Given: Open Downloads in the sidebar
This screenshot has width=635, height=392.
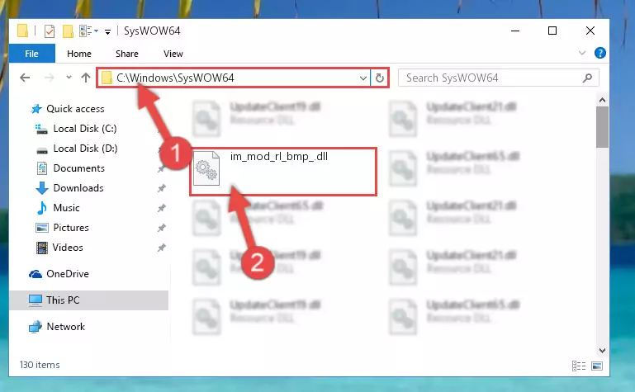Looking at the screenshot, I should pos(78,188).
